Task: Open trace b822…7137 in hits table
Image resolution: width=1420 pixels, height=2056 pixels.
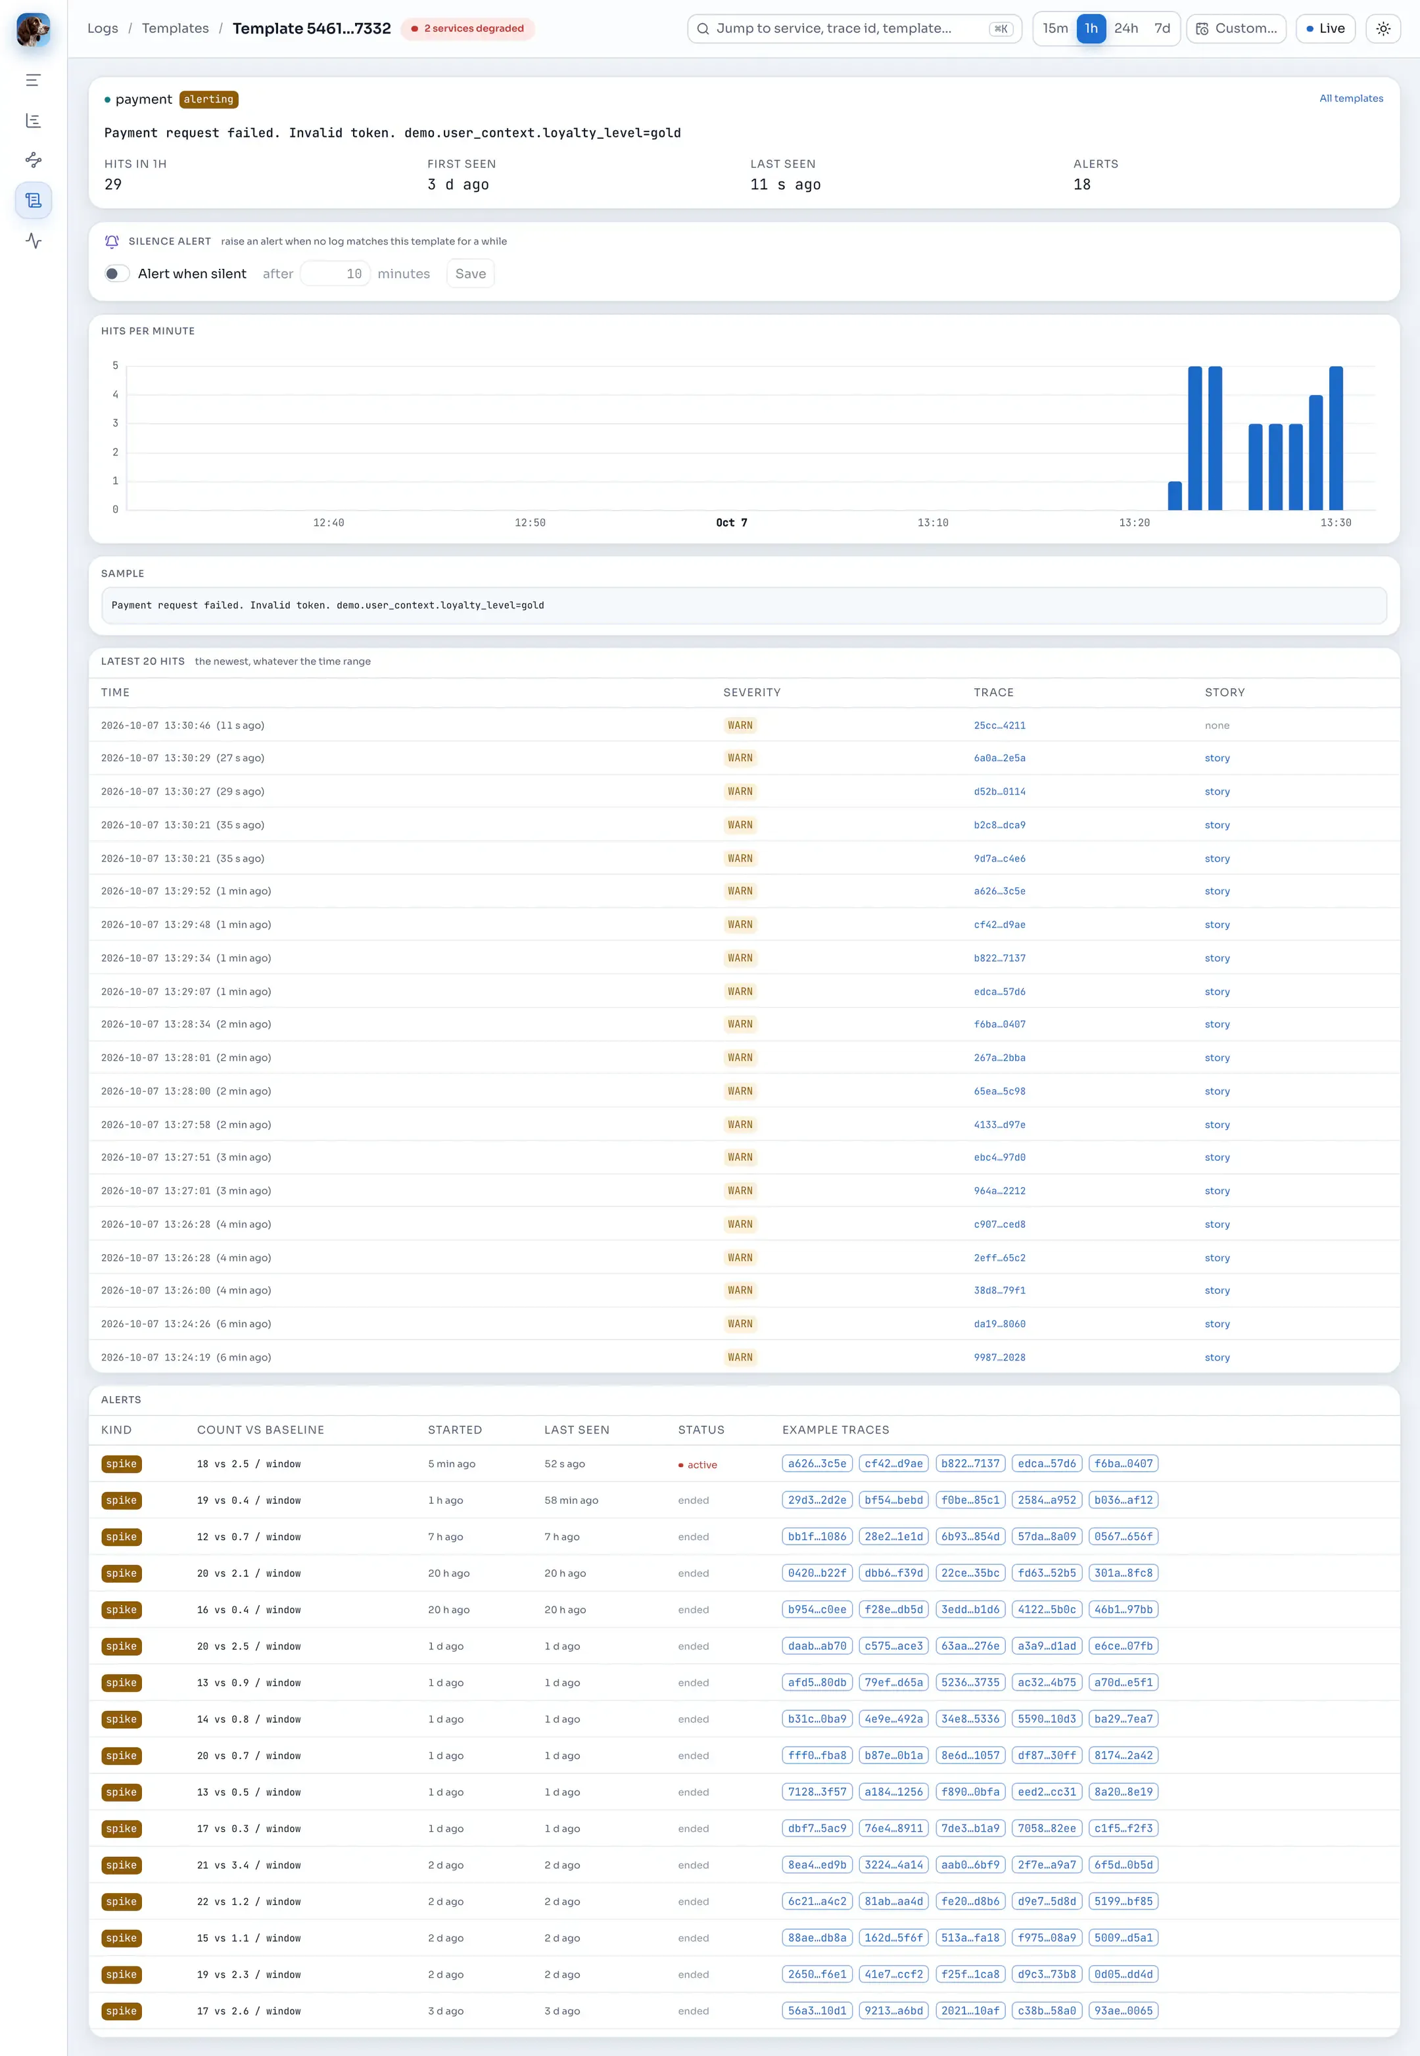Action: [999, 958]
